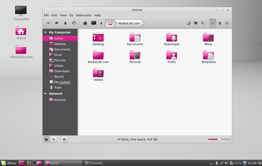
Task: Select Desktop in the sidebar
Action: pyautogui.click(x=60, y=44)
